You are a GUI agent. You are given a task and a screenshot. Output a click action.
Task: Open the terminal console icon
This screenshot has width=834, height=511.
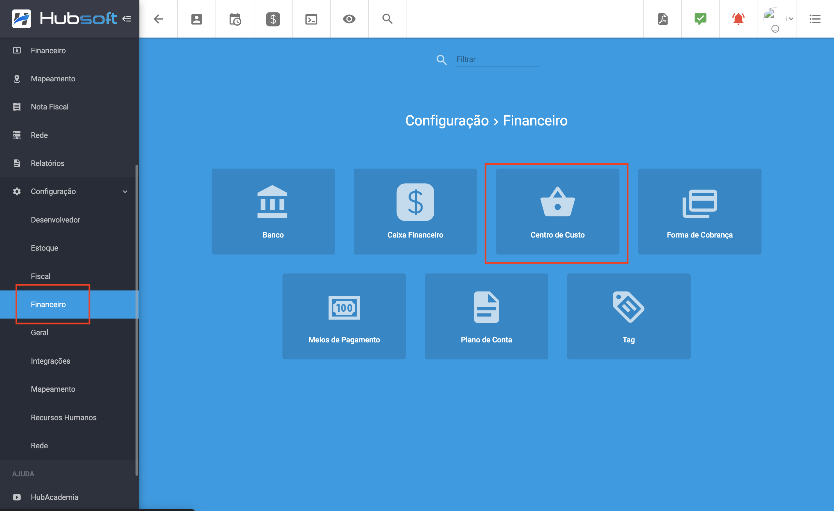(x=311, y=19)
